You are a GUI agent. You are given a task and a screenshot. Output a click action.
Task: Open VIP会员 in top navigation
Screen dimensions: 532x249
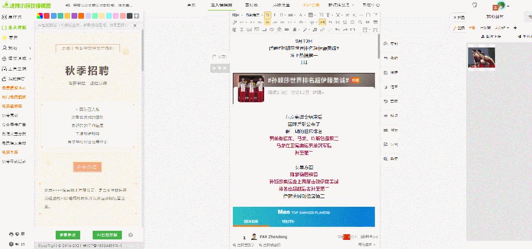click(x=311, y=5)
